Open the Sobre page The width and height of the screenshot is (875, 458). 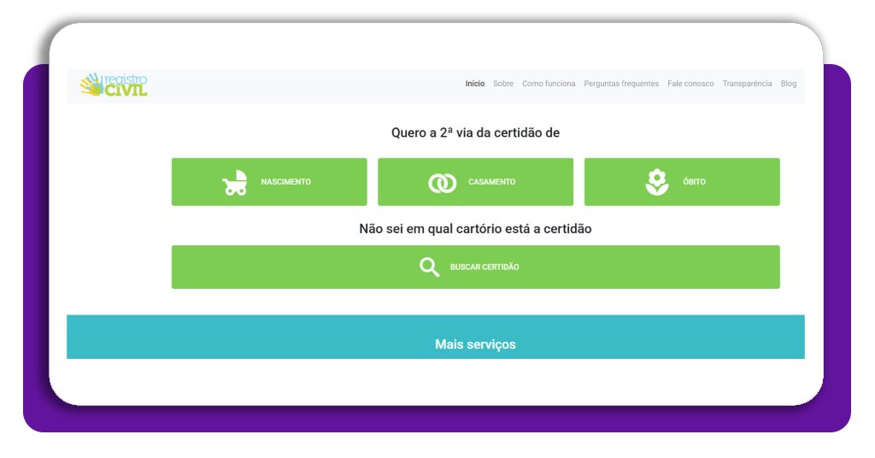coord(502,84)
